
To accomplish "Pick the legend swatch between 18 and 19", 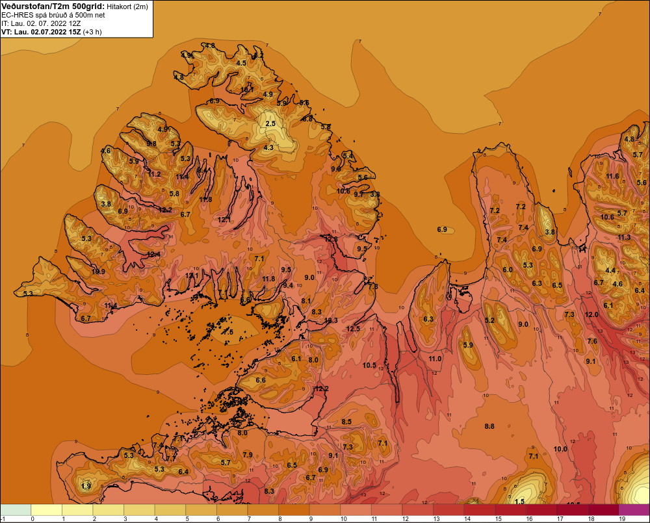I will 604,509.
